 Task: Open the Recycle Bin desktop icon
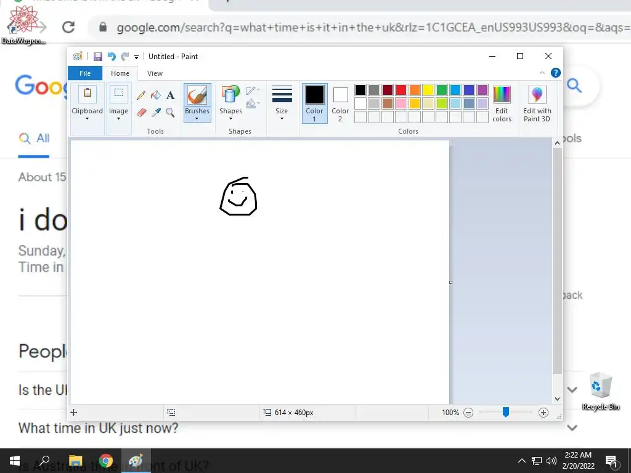pos(601,391)
